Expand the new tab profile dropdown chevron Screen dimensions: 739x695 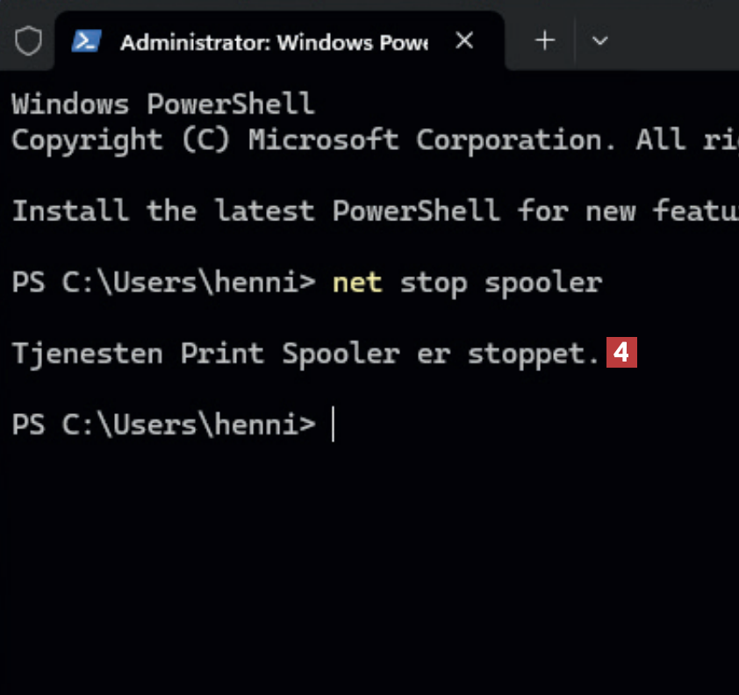coord(600,40)
